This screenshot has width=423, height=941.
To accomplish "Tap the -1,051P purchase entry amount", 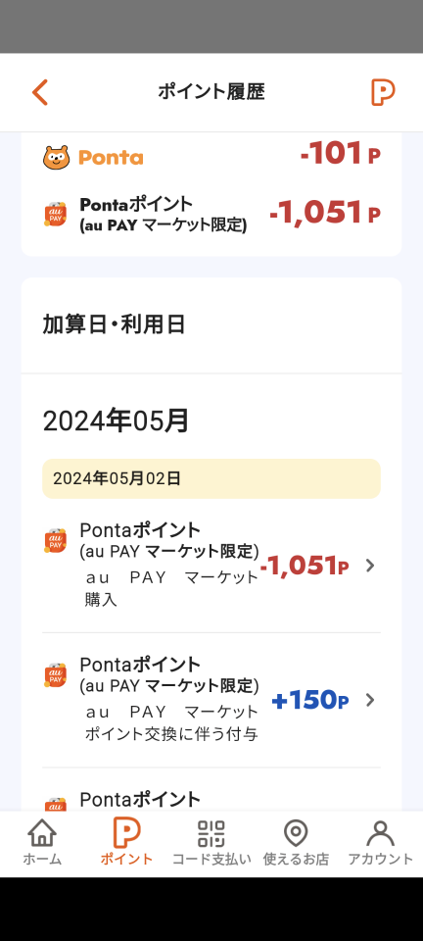I will click(x=305, y=566).
